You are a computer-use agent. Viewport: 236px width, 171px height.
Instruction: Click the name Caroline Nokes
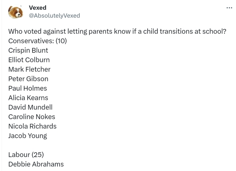pos(32,117)
